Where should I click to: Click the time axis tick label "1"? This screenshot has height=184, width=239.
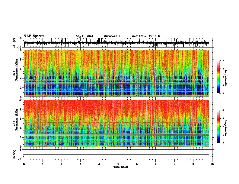pos(43,164)
